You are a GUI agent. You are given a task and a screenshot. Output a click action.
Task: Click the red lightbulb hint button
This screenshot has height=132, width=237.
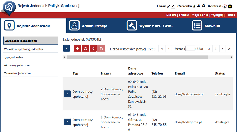[93, 48]
